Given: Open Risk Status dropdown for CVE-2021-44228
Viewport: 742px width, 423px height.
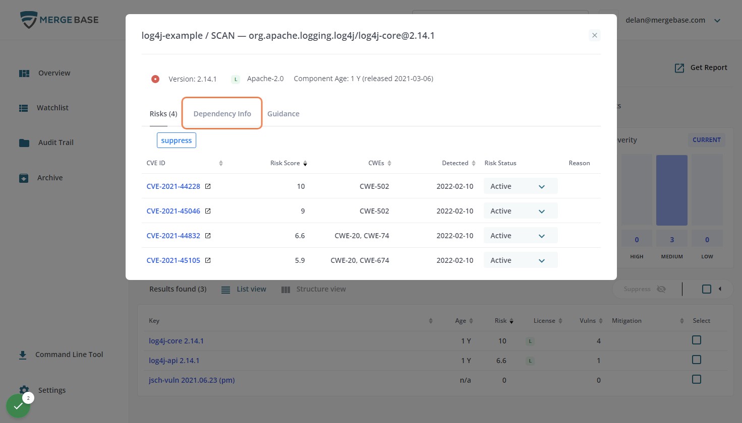Looking at the screenshot, I should click(x=521, y=186).
